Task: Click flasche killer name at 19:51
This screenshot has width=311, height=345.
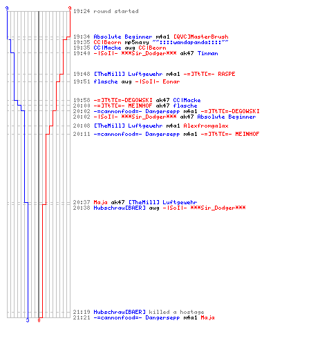Action: click(x=106, y=81)
